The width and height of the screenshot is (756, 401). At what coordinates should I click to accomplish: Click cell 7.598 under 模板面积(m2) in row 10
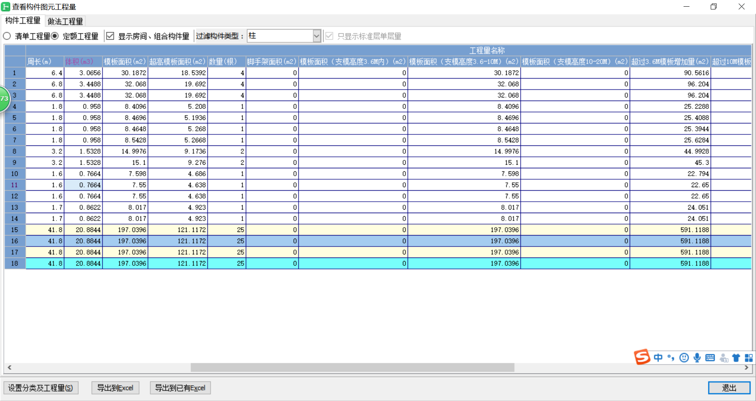[125, 174]
